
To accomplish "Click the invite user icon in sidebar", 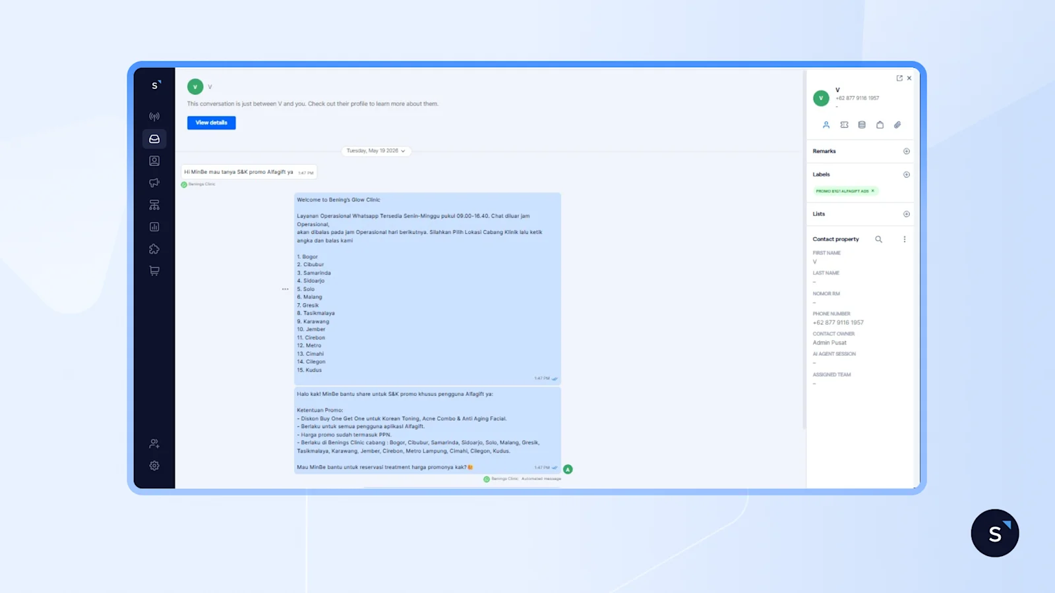I will coord(154,443).
